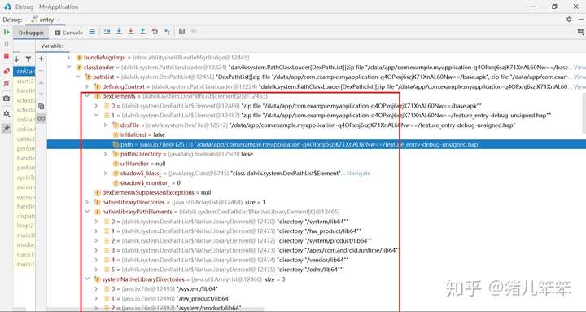Select the Variables tab
This screenshot has height=312, width=586.
click(x=52, y=46)
